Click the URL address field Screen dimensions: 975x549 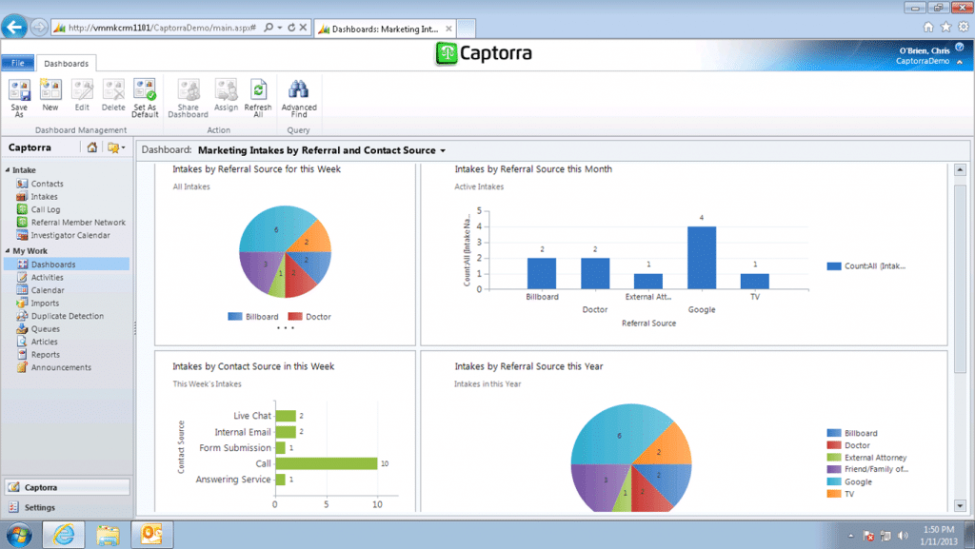(x=162, y=28)
